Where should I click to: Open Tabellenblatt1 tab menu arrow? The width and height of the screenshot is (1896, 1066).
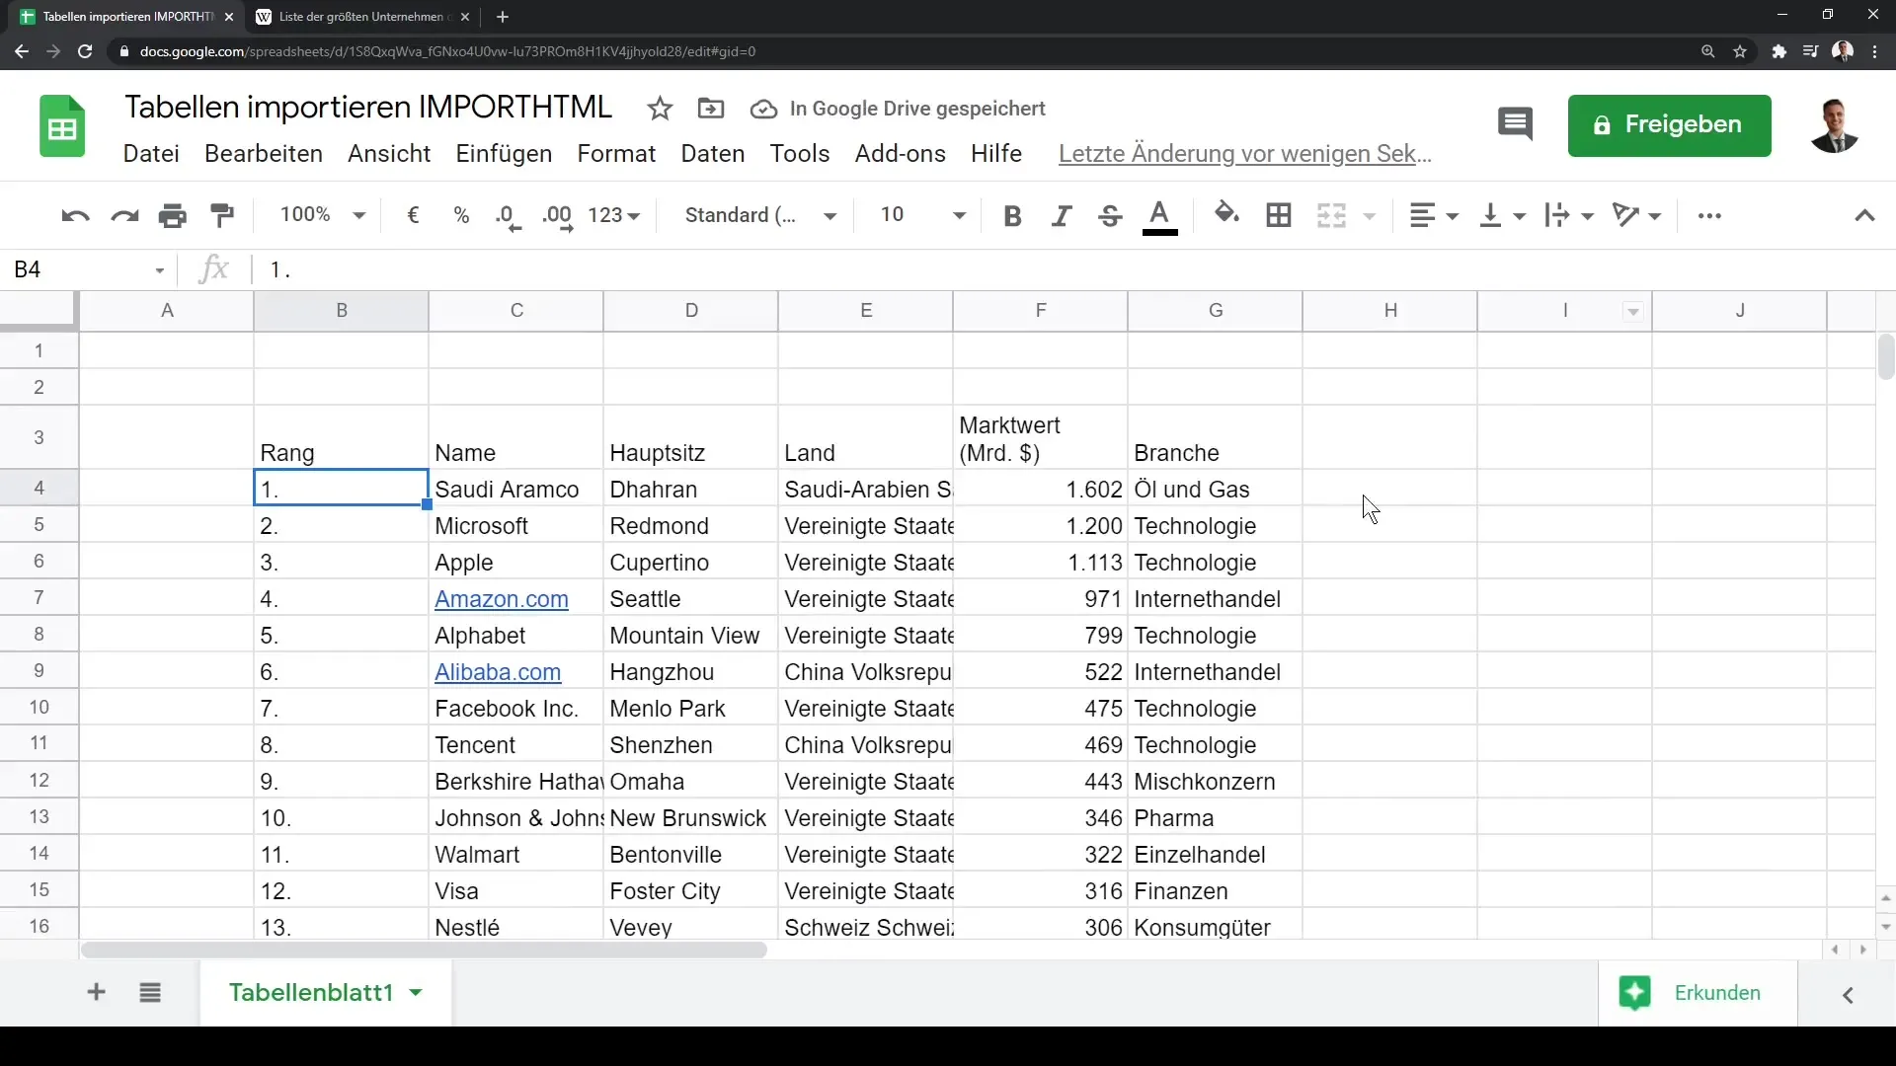pyautogui.click(x=416, y=992)
